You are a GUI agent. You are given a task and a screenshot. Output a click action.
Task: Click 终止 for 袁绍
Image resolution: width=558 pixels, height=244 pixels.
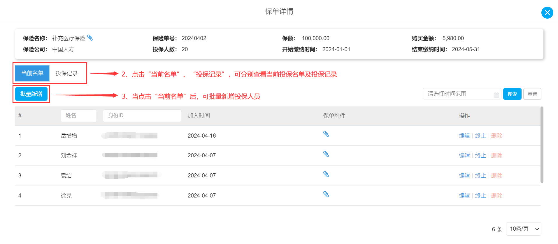click(480, 175)
